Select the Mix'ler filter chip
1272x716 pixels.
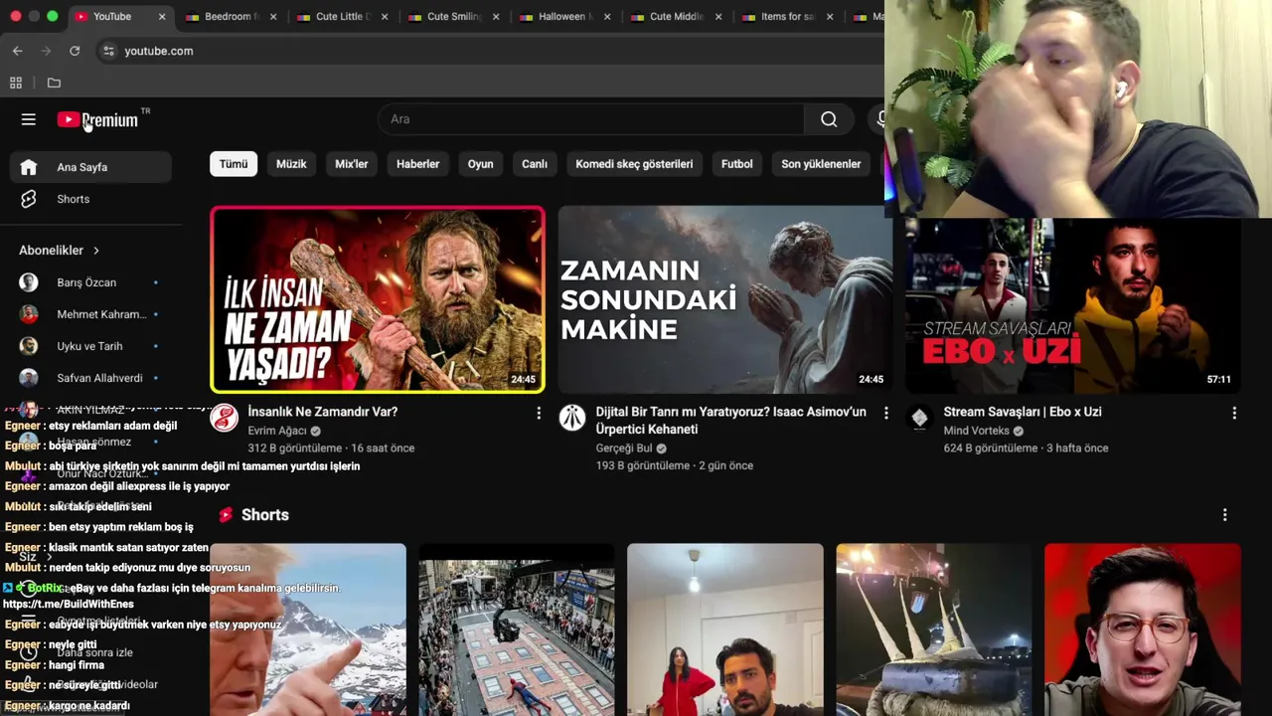coord(352,164)
